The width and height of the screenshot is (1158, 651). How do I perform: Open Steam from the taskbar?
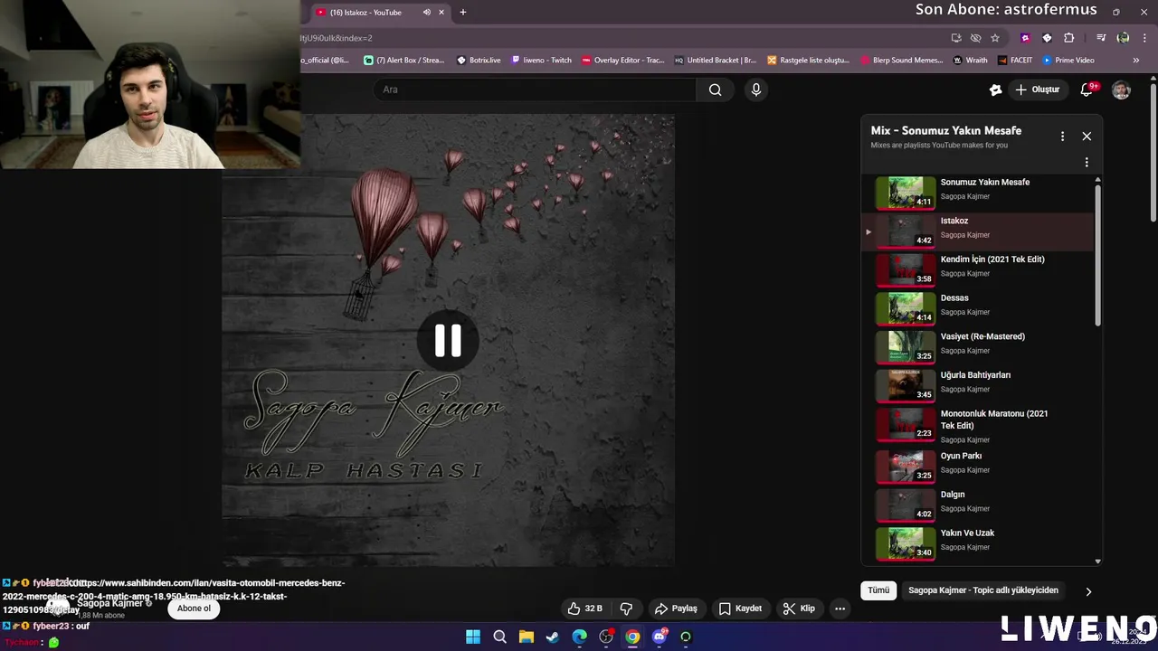(553, 637)
